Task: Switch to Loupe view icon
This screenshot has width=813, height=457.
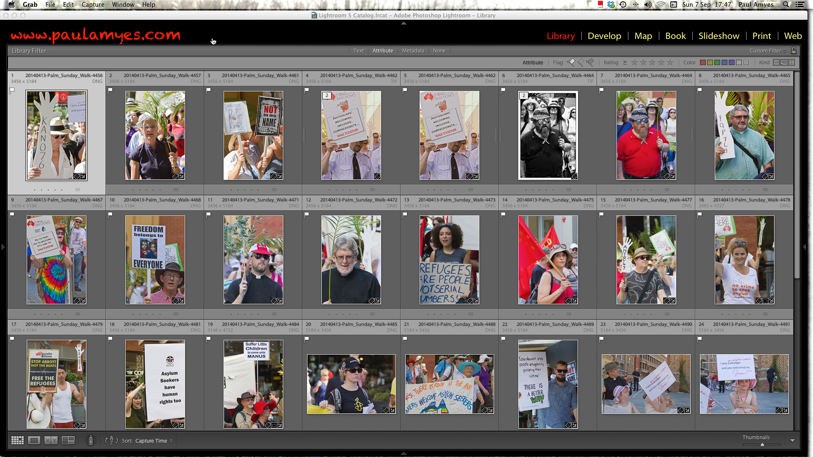Action: coord(34,440)
